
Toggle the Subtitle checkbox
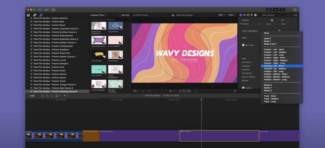click(243, 87)
